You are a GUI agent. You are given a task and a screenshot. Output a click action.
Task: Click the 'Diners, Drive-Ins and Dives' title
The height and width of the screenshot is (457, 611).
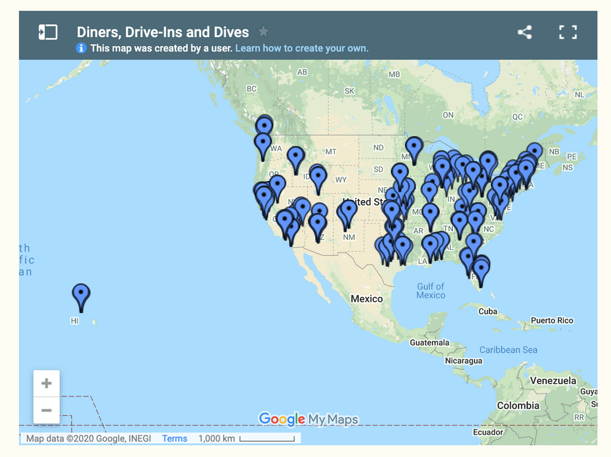tap(163, 32)
